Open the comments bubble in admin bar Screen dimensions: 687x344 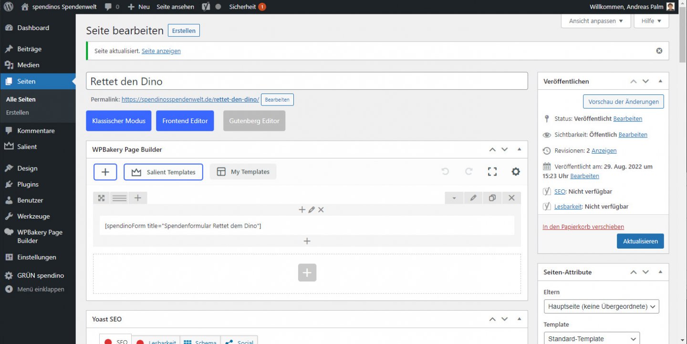(x=112, y=7)
